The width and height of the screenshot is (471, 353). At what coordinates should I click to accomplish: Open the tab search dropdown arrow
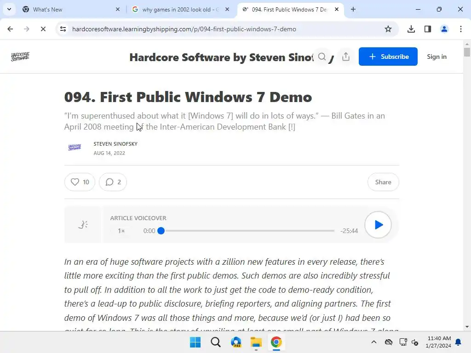click(9, 9)
